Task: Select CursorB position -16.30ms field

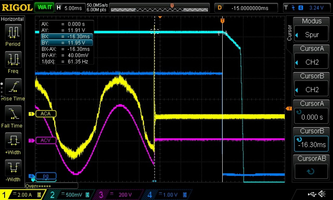Action: click(x=311, y=144)
